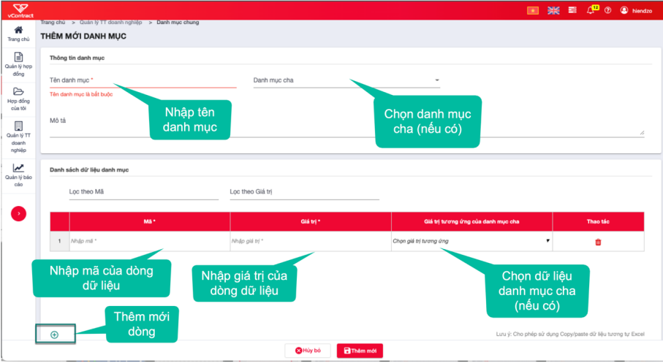The image size is (663, 363).
Task: Expand sidebar with the red arrow button
Action: (x=18, y=213)
